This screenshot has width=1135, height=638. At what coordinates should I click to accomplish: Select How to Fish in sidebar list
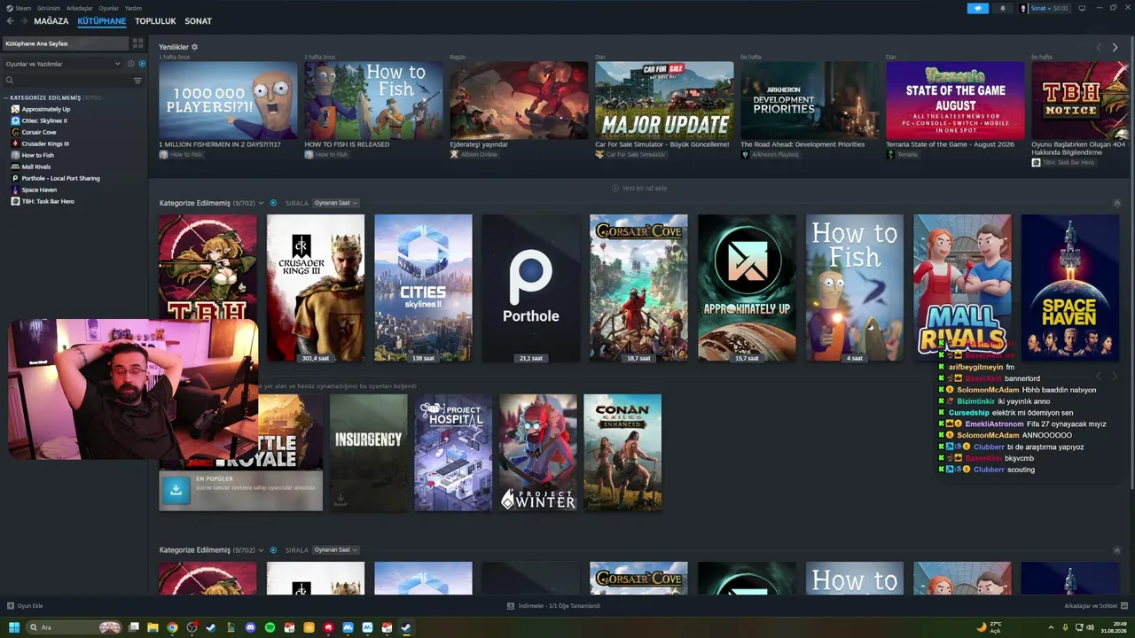coord(37,155)
